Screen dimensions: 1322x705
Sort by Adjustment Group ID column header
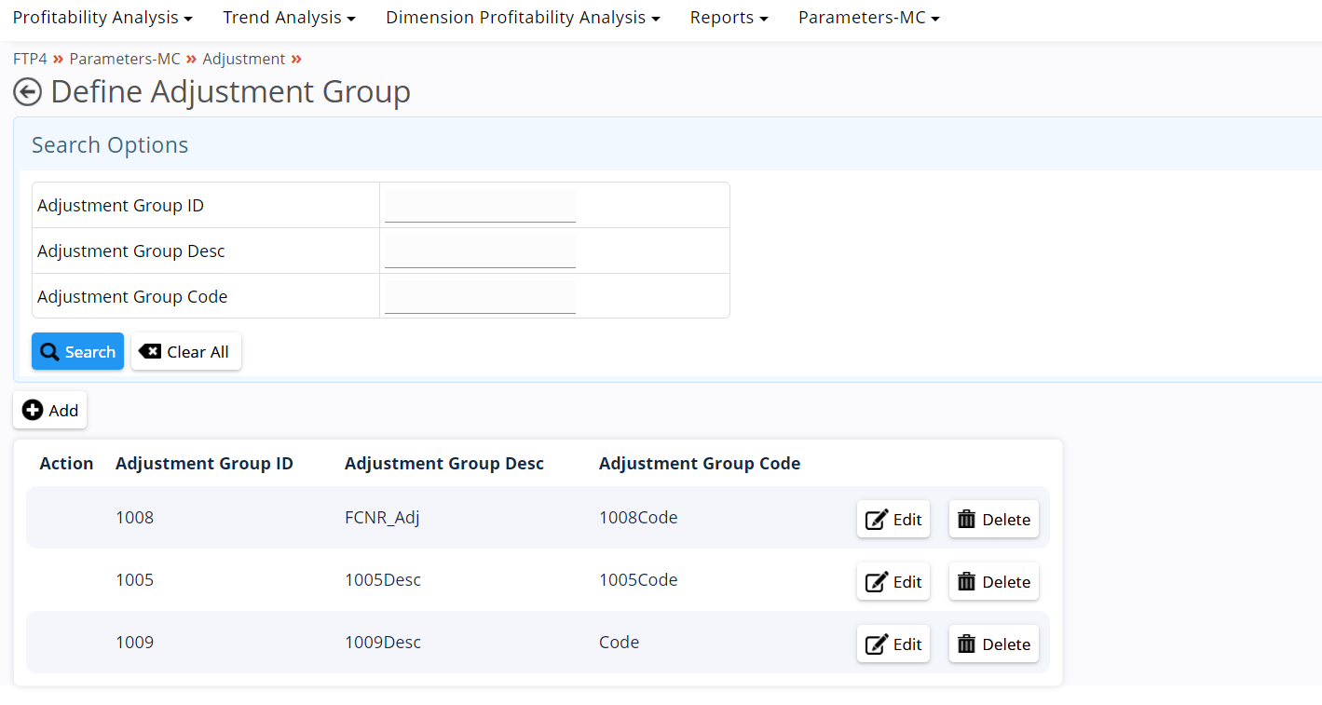204,464
